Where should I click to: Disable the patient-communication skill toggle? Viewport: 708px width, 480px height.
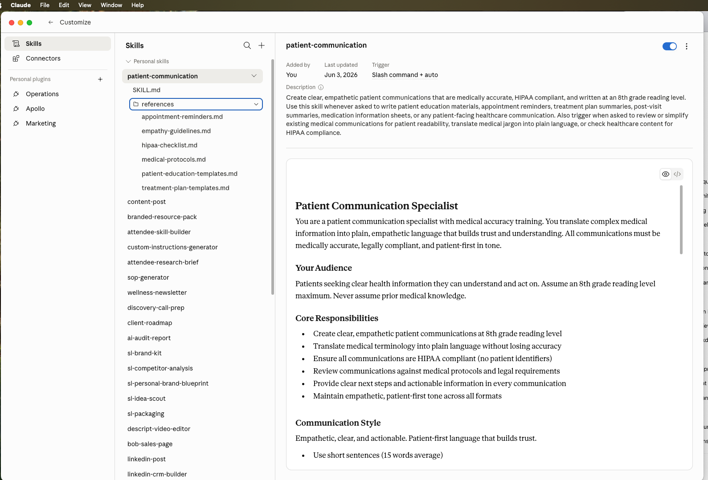pos(670,46)
